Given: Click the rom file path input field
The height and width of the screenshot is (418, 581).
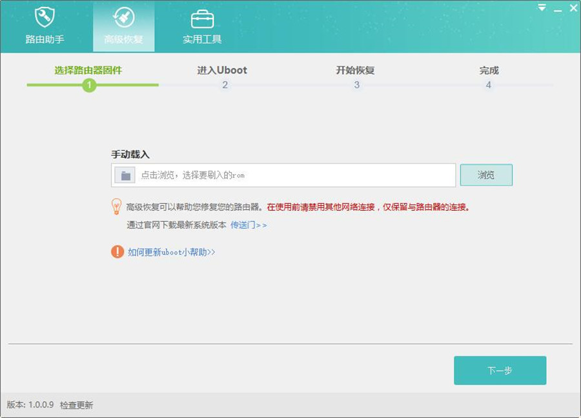Looking at the screenshot, I should pyautogui.click(x=284, y=174).
